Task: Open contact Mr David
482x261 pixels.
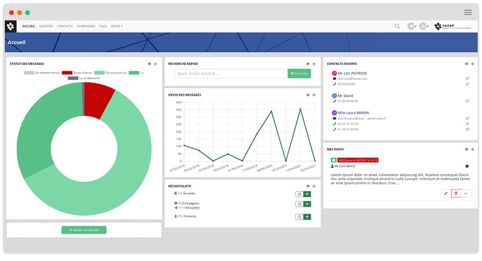Action: tap(345, 96)
